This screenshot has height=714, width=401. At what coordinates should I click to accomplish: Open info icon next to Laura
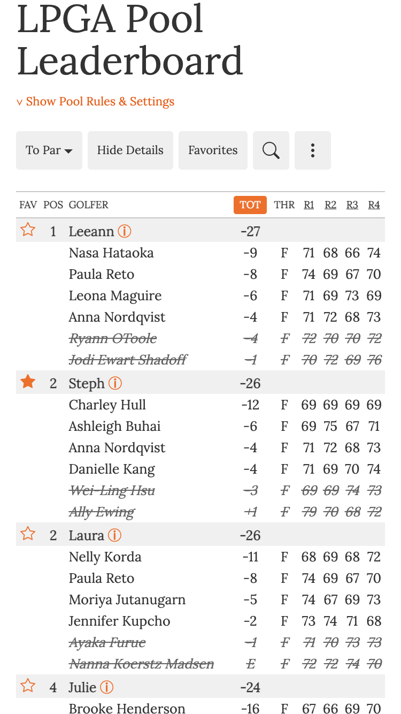tap(114, 535)
